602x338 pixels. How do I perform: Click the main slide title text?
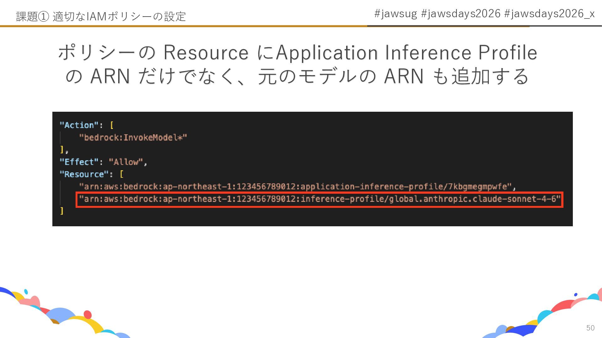coord(297,52)
